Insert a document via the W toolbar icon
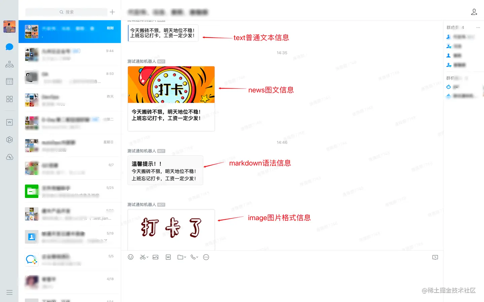Image resolution: width=484 pixels, height=302 pixels. (168, 257)
